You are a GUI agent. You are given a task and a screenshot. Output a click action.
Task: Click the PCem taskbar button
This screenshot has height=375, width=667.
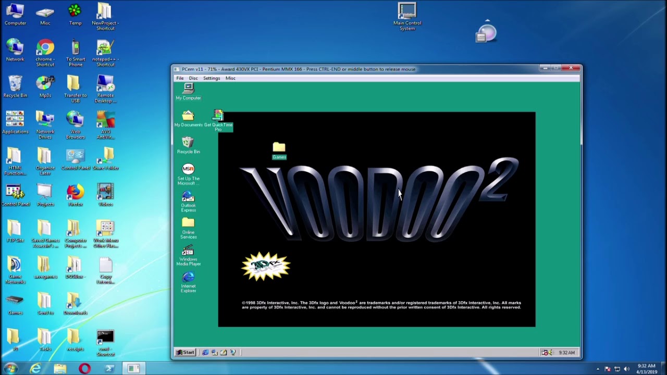(134, 369)
